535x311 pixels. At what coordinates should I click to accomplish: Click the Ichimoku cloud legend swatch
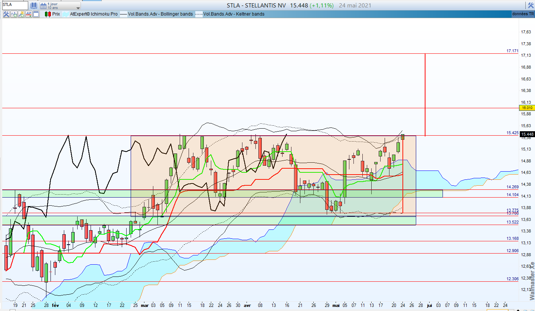pyautogui.click(x=65, y=14)
